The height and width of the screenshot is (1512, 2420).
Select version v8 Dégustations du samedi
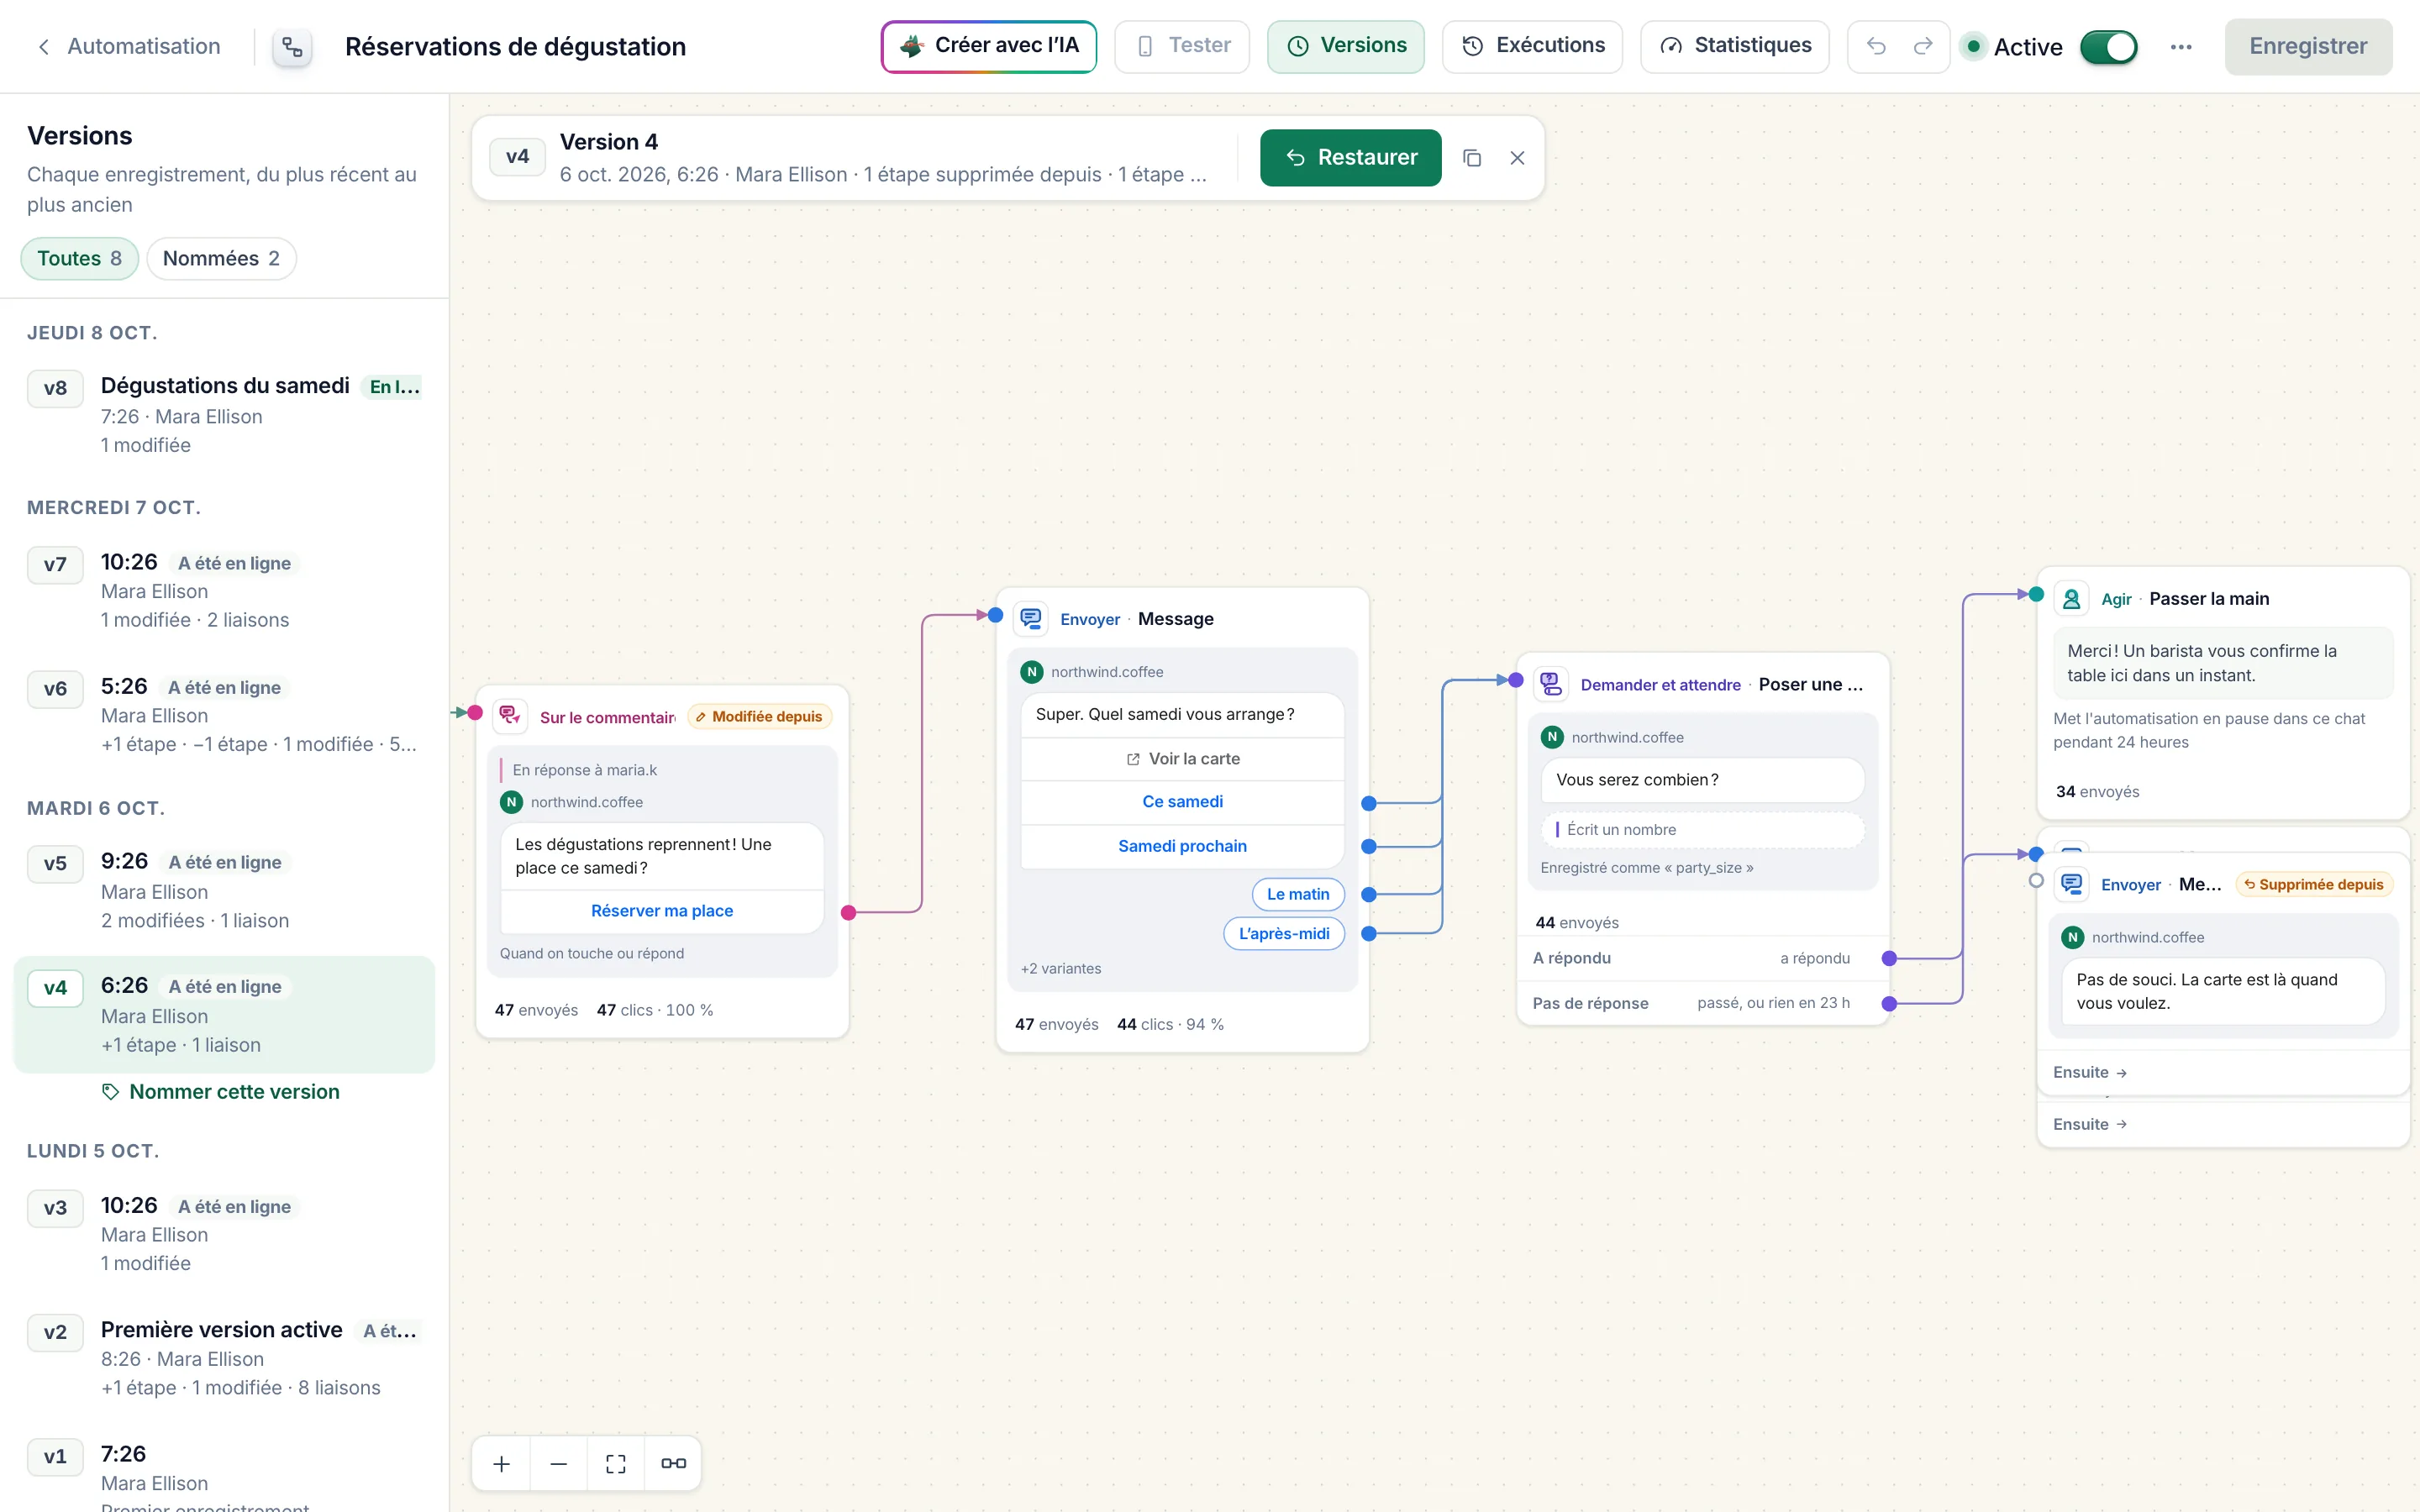click(224, 415)
